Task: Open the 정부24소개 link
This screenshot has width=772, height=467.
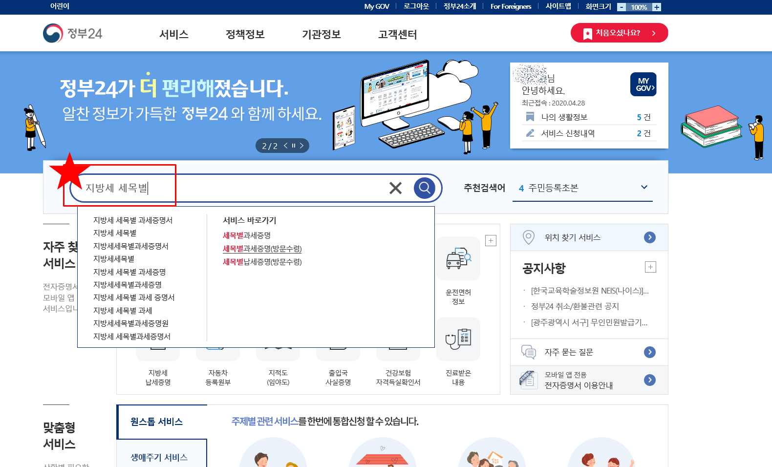Action: coord(459,6)
